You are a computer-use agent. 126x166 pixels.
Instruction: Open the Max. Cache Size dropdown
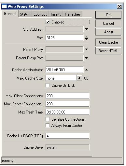79,78
